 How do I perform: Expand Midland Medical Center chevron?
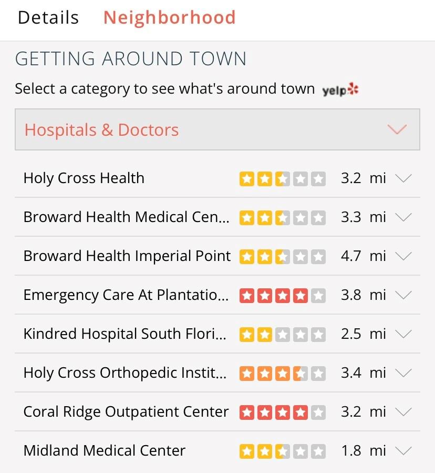[403, 451]
